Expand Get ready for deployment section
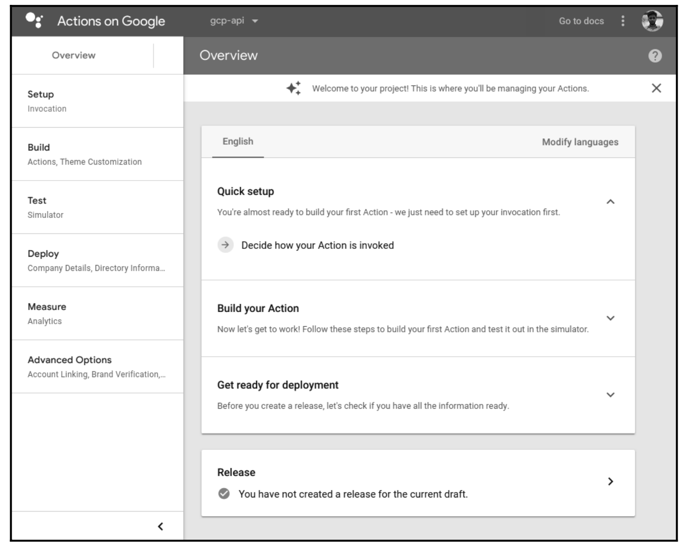 [x=610, y=395]
